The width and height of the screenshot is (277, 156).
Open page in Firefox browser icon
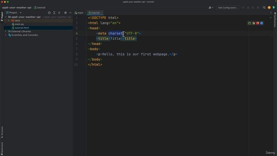[x=258, y=23]
